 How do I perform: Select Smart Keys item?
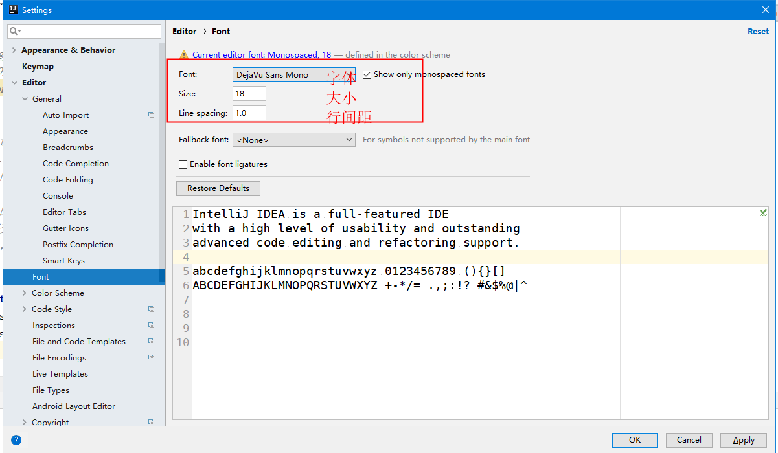pos(64,261)
